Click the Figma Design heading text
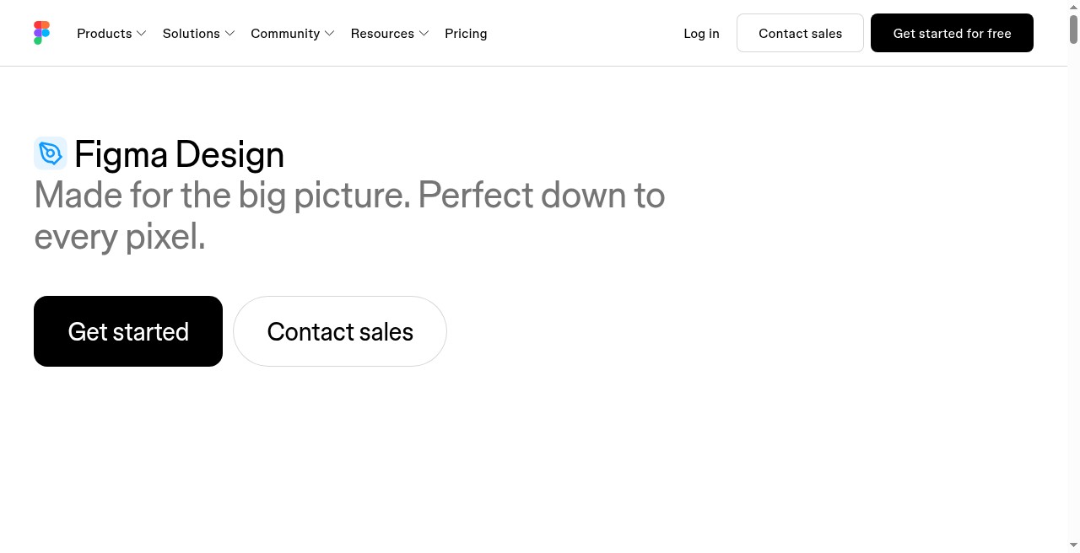The width and height of the screenshot is (1080, 553). click(179, 154)
